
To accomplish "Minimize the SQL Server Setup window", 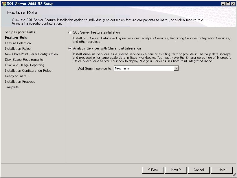I will [x=223, y=4].
